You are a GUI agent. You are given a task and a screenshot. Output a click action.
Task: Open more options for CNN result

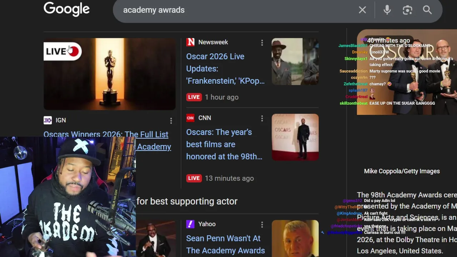click(262, 119)
